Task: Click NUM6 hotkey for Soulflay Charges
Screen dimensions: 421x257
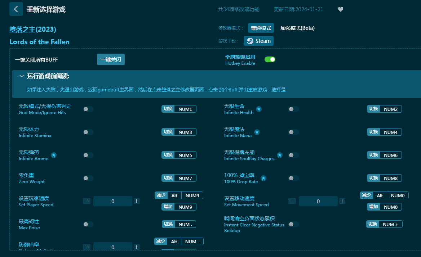Action: [x=384, y=155]
